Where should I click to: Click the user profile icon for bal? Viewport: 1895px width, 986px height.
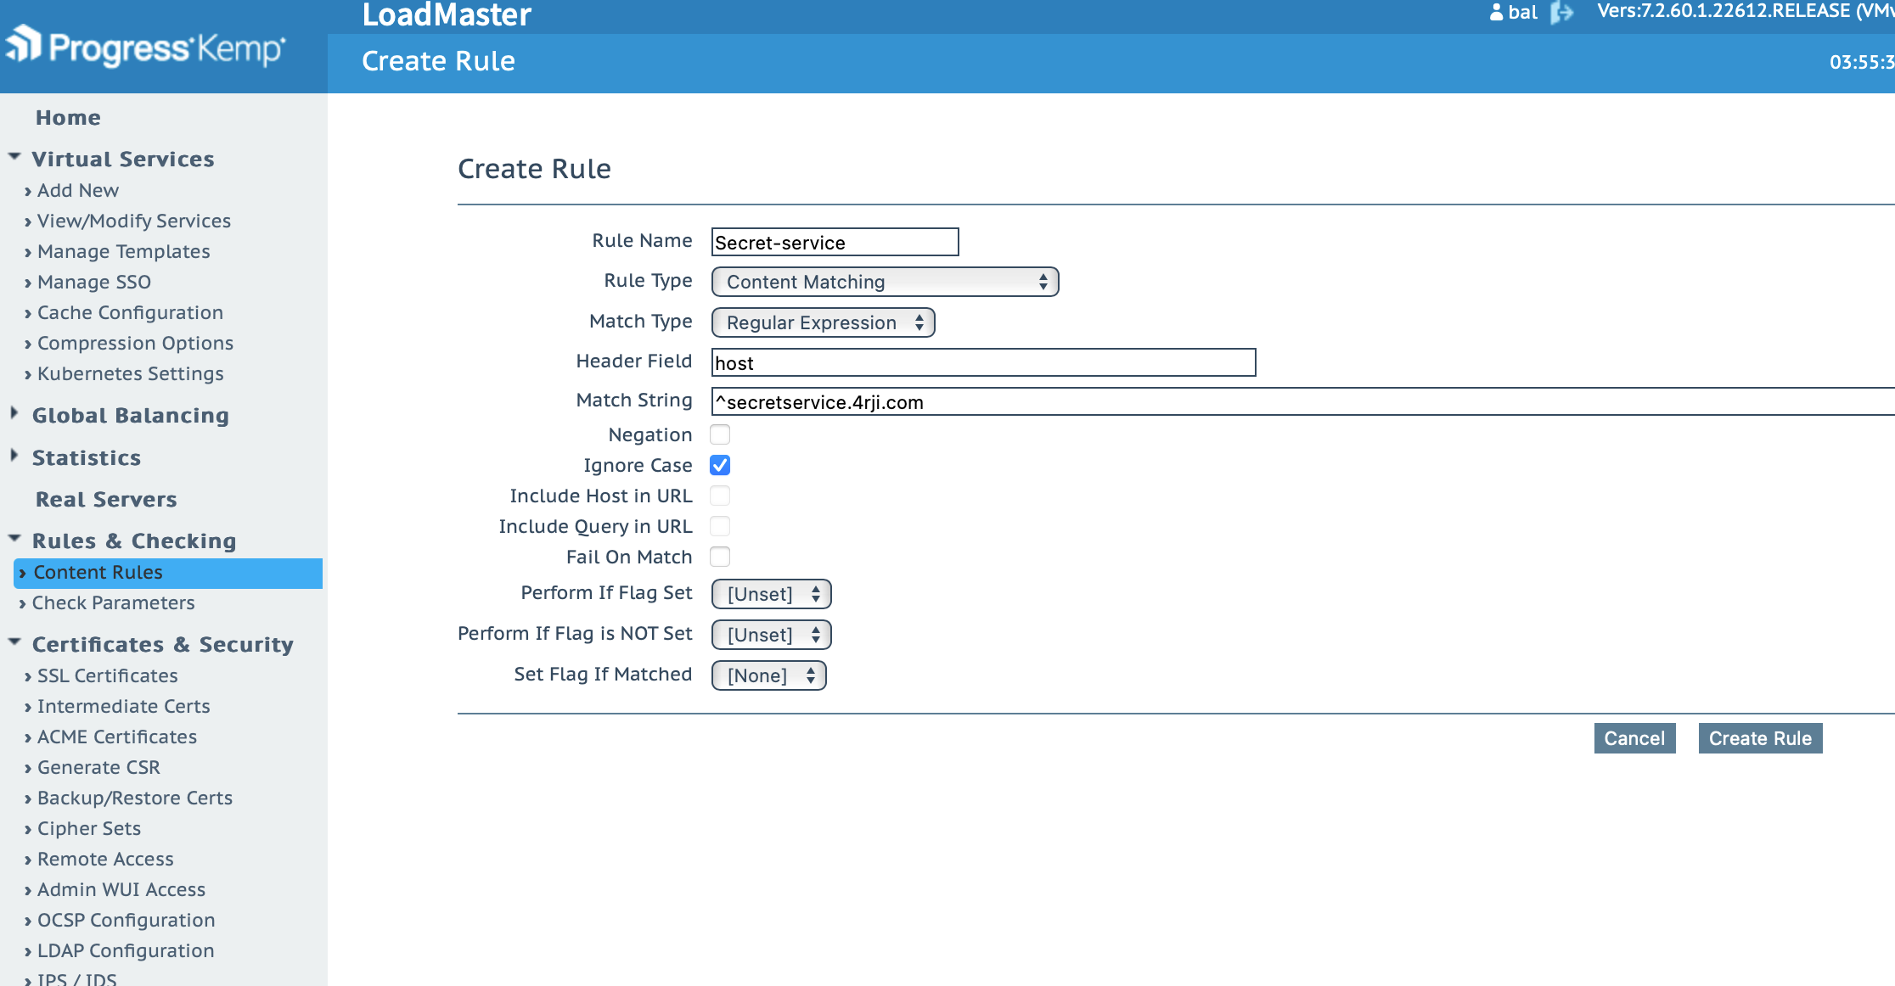(x=1496, y=13)
